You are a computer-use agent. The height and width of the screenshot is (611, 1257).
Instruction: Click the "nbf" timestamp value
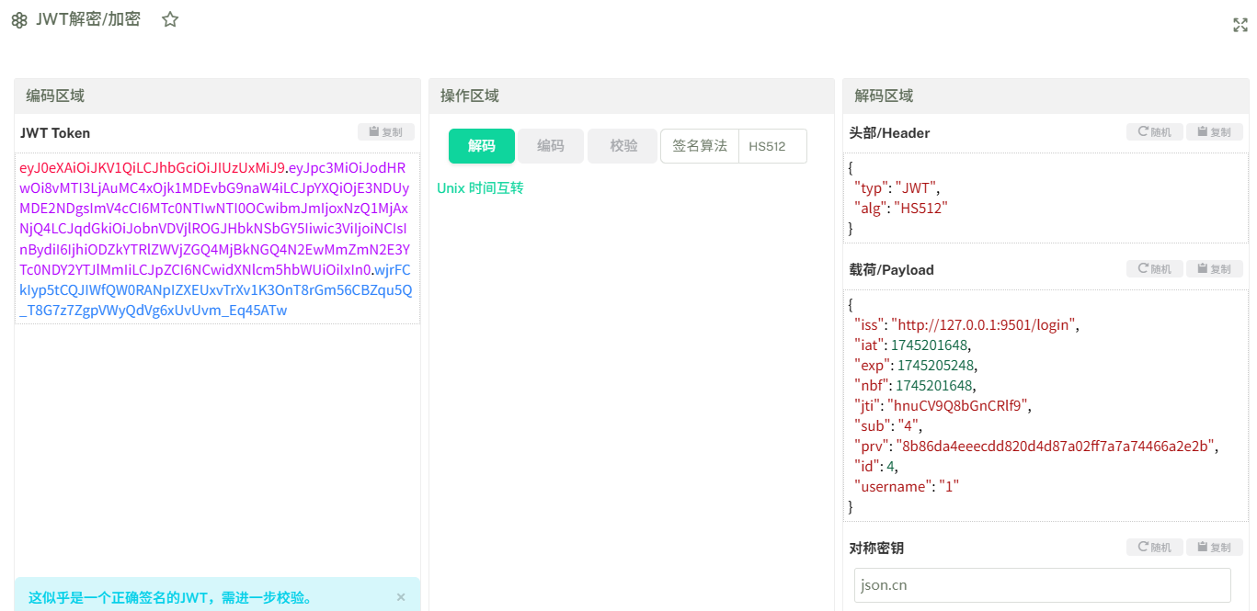tap(934, 385)
